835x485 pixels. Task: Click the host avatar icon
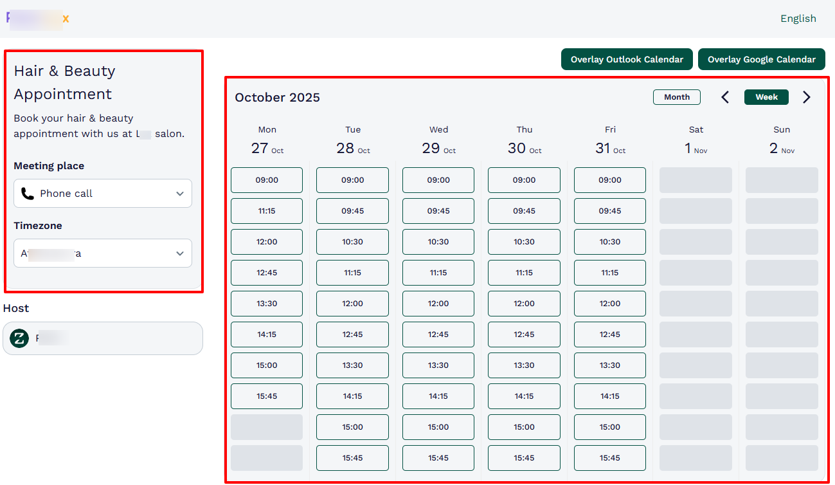(19, 338)
